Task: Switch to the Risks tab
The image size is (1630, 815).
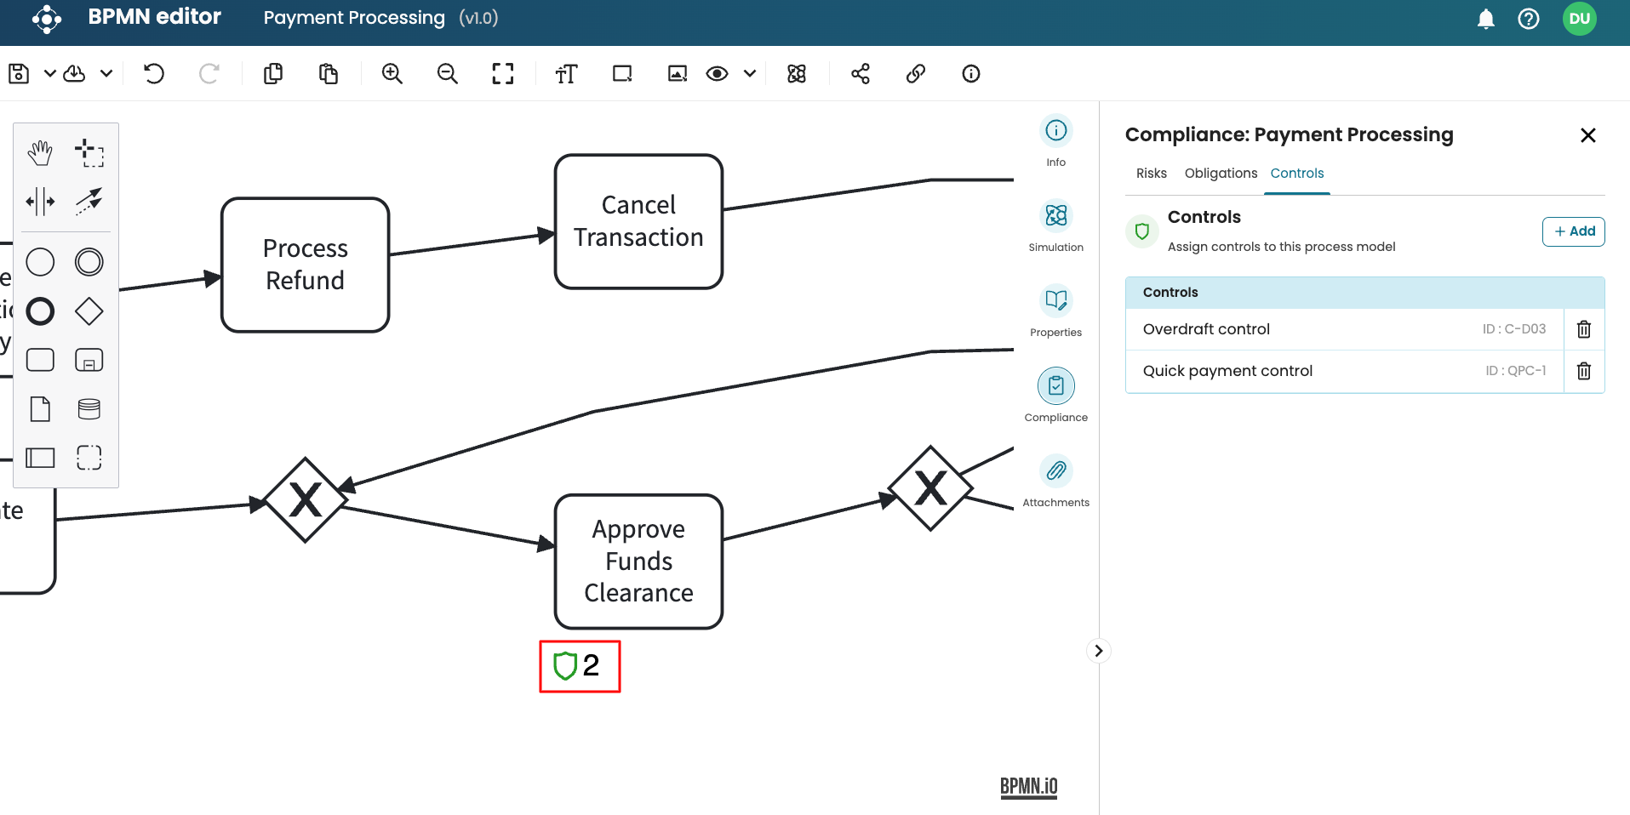Action: click(1151, 174)
